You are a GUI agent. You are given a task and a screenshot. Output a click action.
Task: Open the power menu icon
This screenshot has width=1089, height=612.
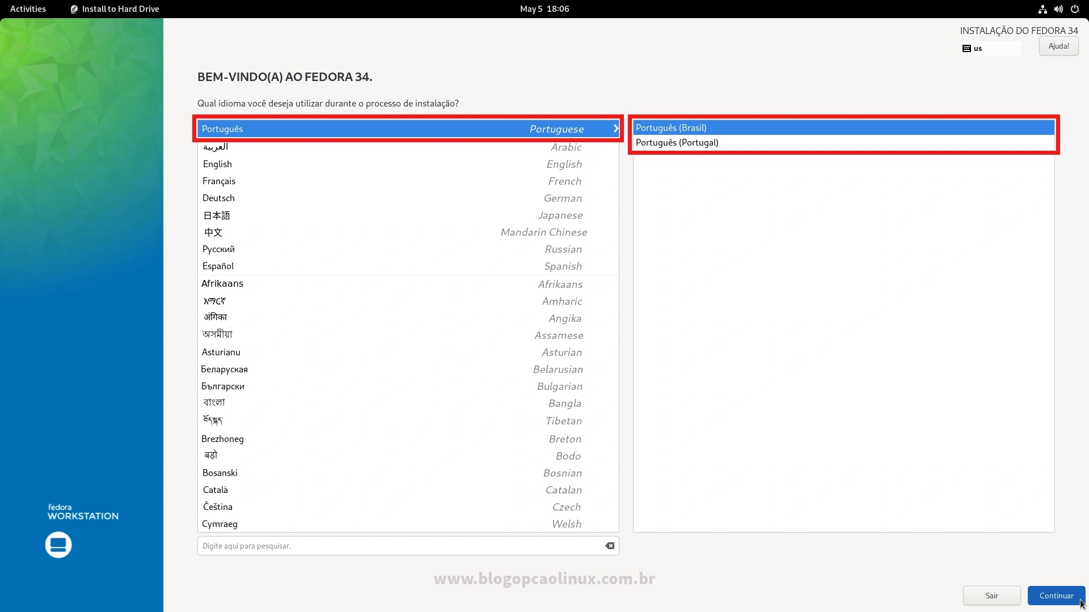(x=1074, y=9)
